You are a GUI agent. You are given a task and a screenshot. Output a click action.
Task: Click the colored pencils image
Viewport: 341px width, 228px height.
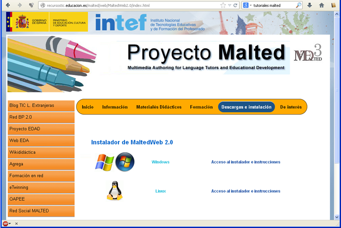point(52,64)
